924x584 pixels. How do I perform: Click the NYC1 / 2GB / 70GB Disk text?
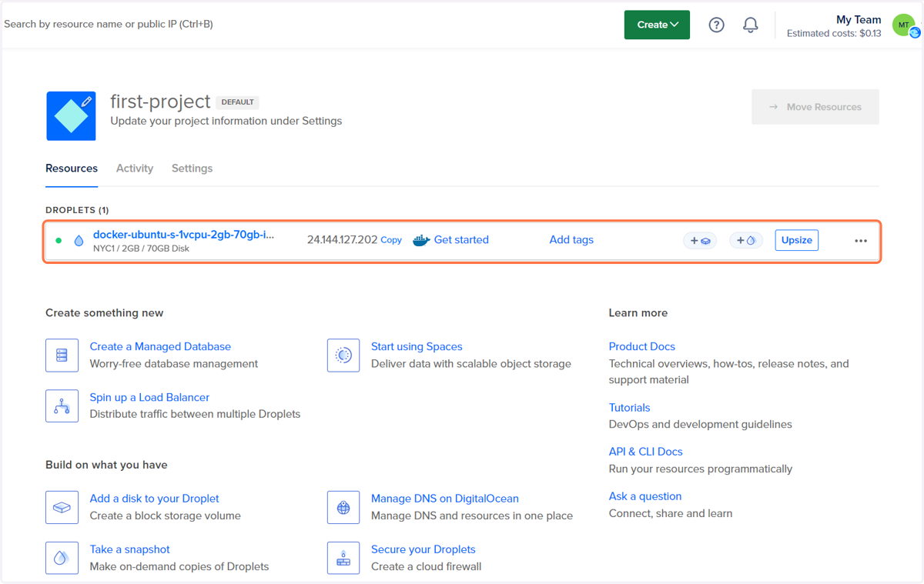coord(141,249)
